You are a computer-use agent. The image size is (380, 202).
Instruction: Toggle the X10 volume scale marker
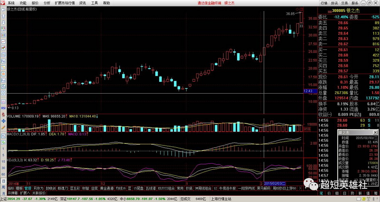point(306,129)
